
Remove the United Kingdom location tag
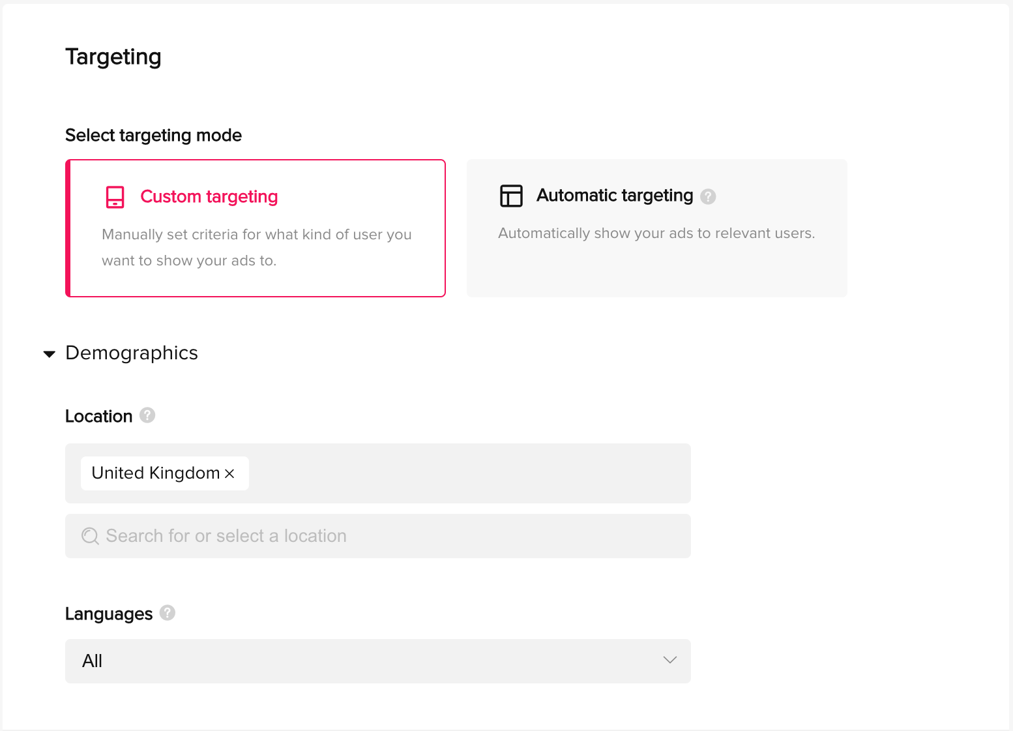pos(229,473)
